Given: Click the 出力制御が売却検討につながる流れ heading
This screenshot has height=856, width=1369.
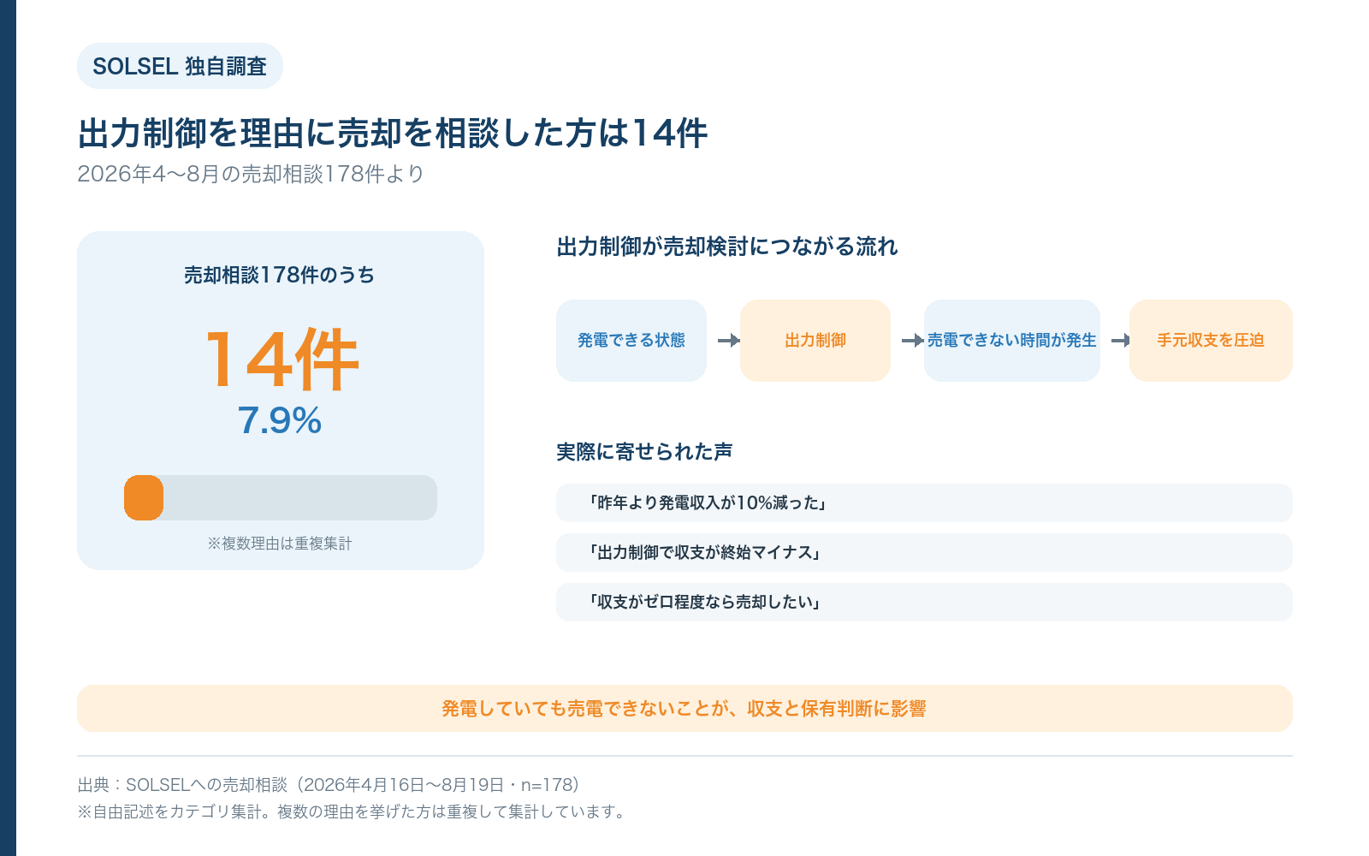Looking at the screenshot, I should point(727,247).
